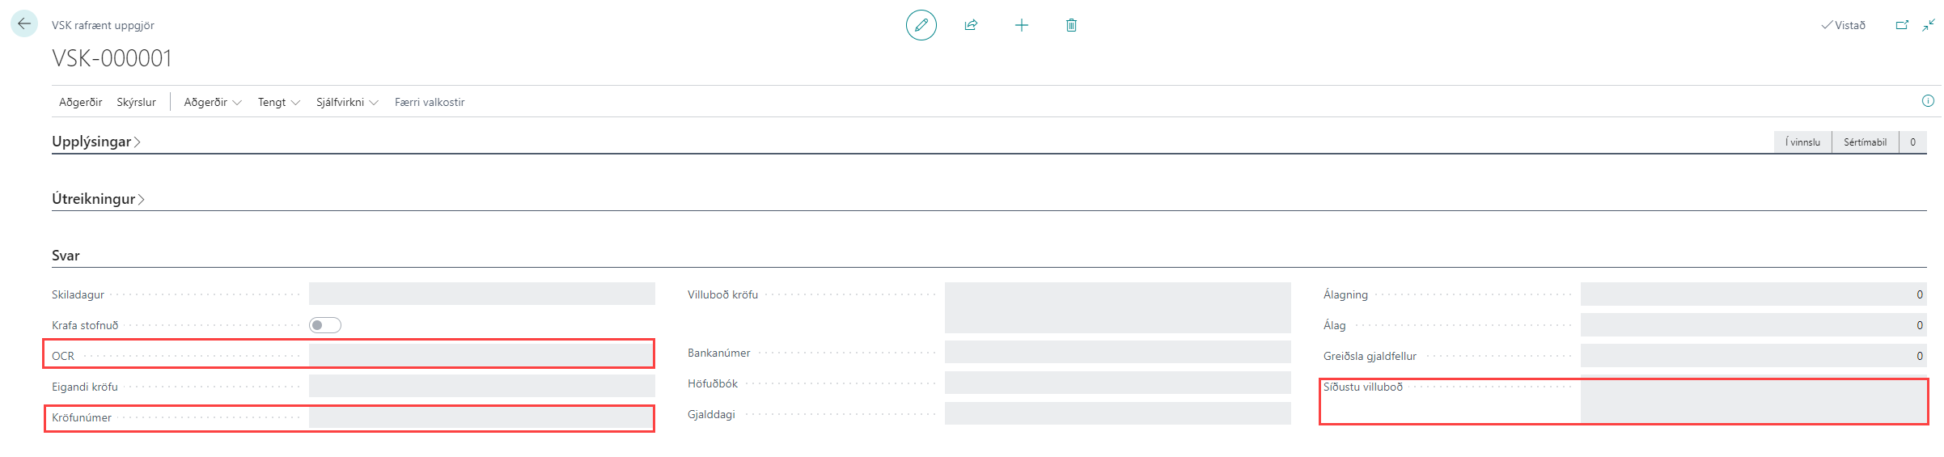
Task: Click the pencil edit icon
Action: [x=921, y=25]
